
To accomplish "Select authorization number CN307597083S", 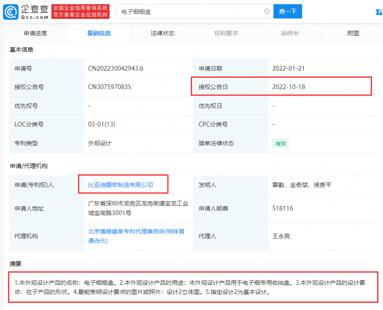I will point(110,87).
